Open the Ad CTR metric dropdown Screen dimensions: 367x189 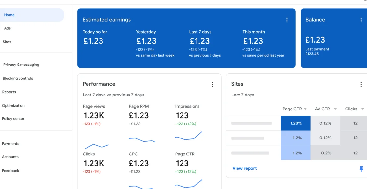[x=325, y=109]
